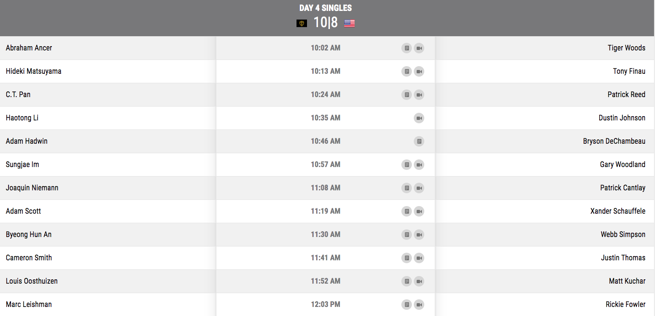Open article icon for 10:02 AM match
This screenshot has width=655, height=316.
pyautogui.click(x=407, y=48)
